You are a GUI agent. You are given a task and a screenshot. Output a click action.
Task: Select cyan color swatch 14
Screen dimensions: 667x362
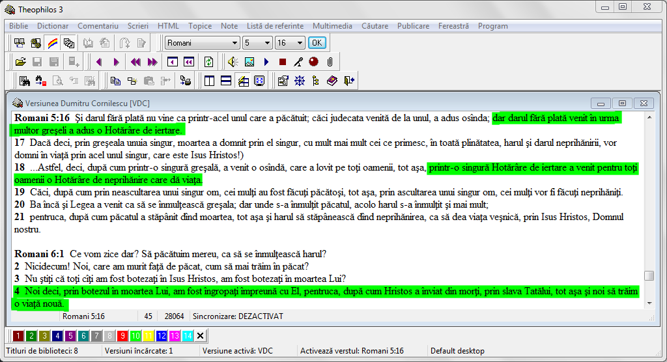click(x=188, y=336)
